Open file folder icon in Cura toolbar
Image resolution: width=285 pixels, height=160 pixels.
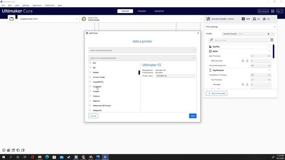12,19
